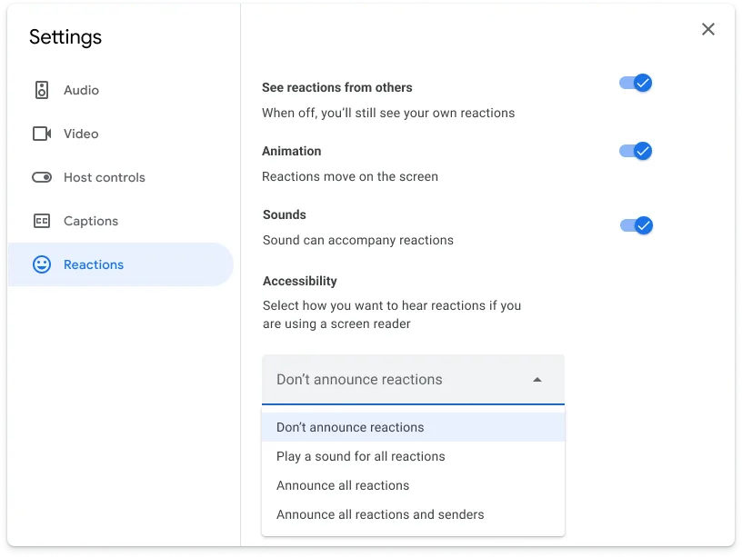The width and height of the screenshot is (742, 557).
Task: Disable See reactions from others toggle
Action: point(636,83)
